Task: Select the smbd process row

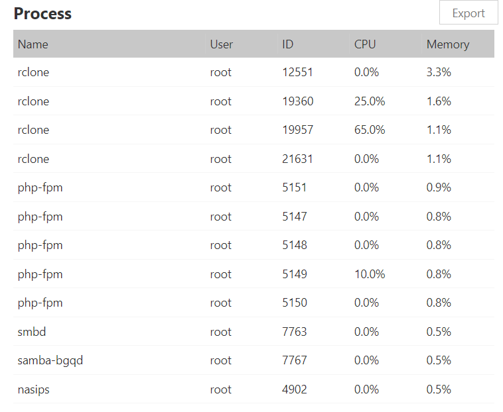Action: tap(32, 332)
